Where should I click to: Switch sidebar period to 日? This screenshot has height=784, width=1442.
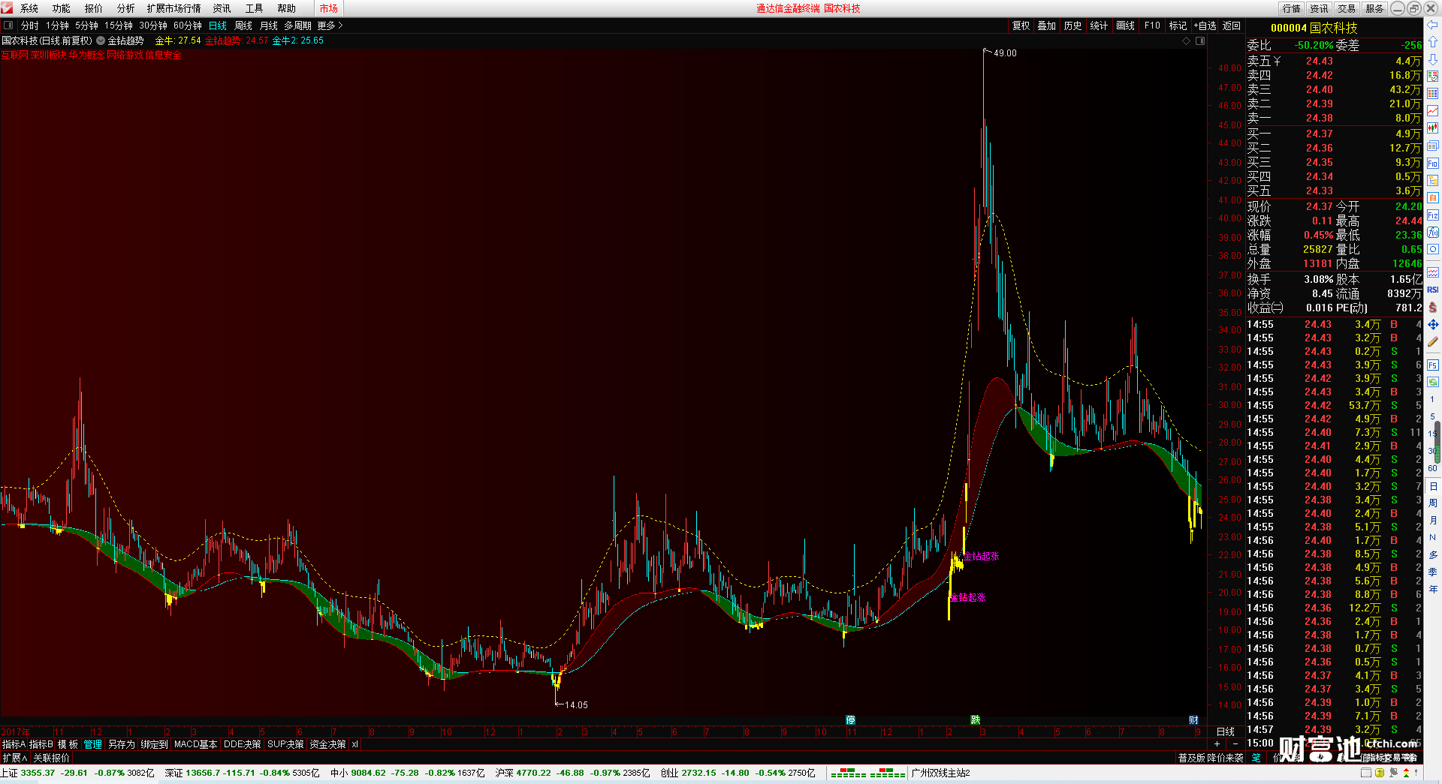coord(1432,486)
